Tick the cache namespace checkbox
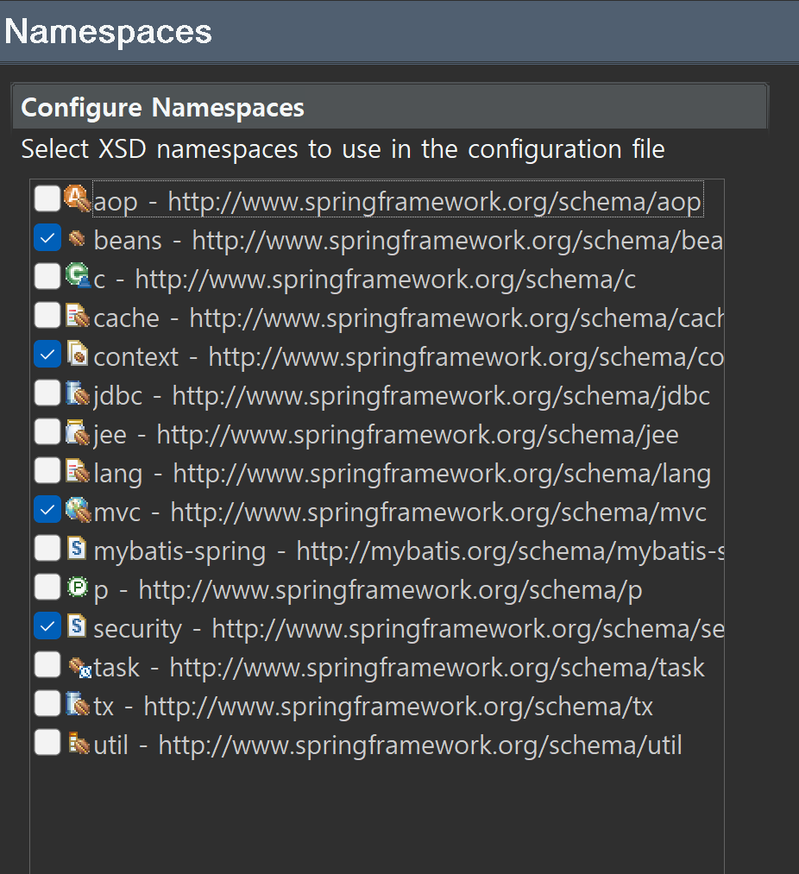799x874 pixels. (x=47, y=315)
